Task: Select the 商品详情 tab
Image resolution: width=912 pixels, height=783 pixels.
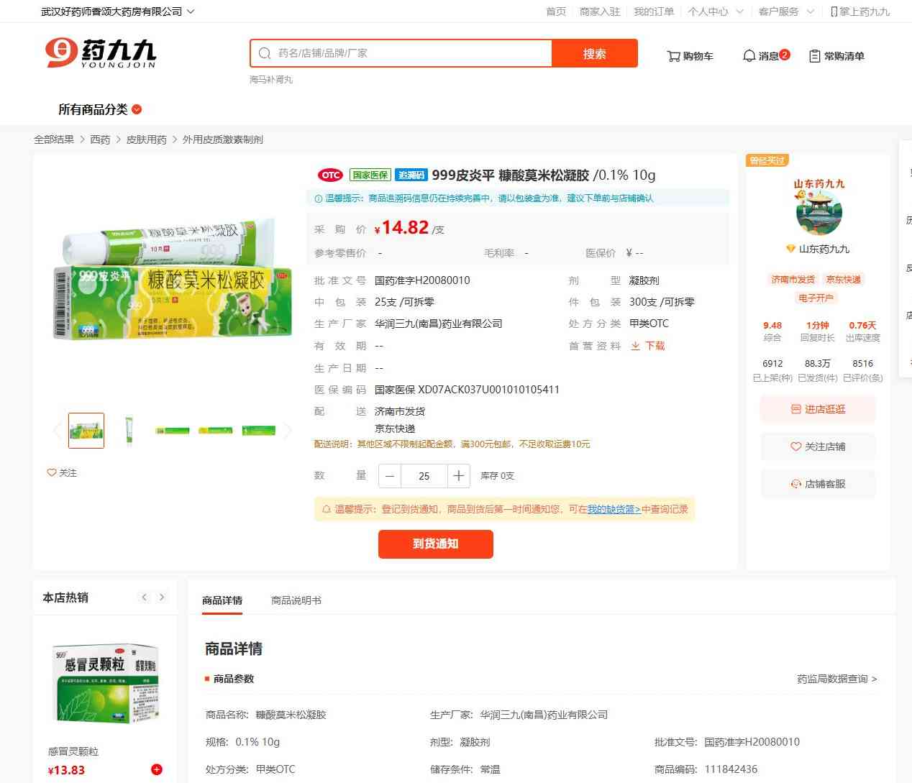Action: pos(222,600)
